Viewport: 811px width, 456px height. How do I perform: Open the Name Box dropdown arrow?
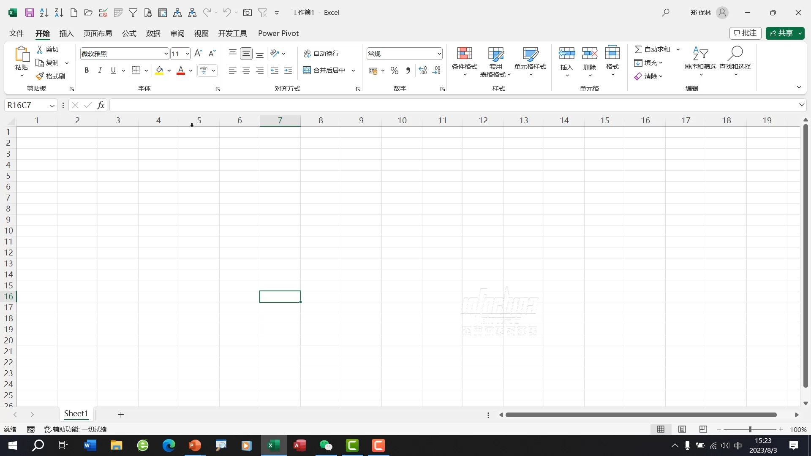click(x=52, y=106)
